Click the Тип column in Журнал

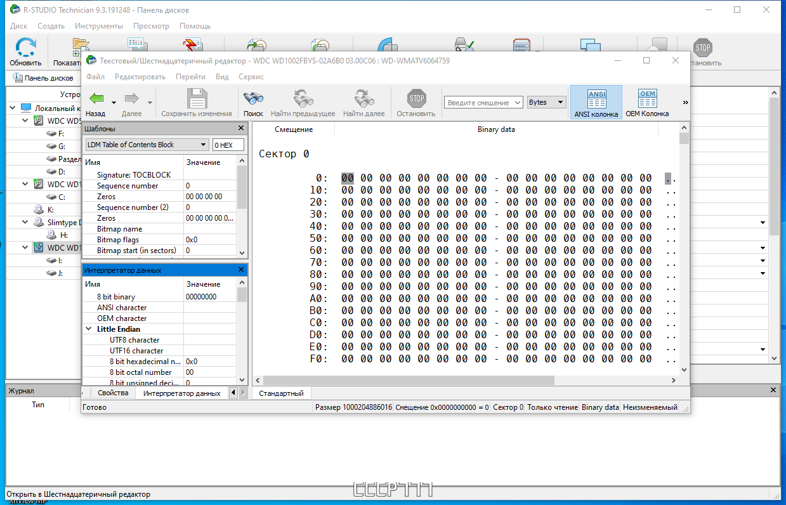38,405
